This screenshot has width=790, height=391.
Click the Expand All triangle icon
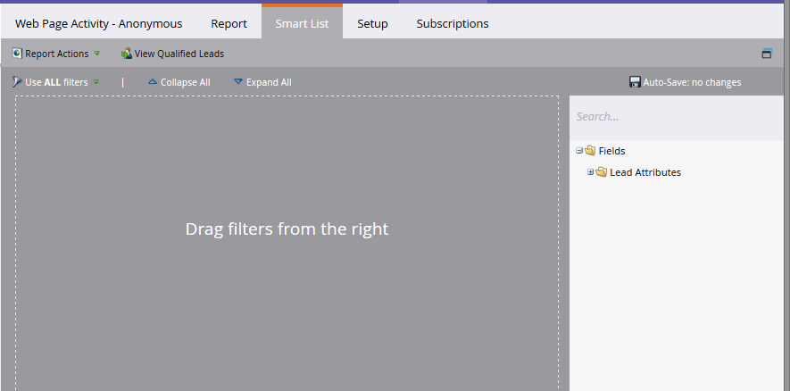238,82
